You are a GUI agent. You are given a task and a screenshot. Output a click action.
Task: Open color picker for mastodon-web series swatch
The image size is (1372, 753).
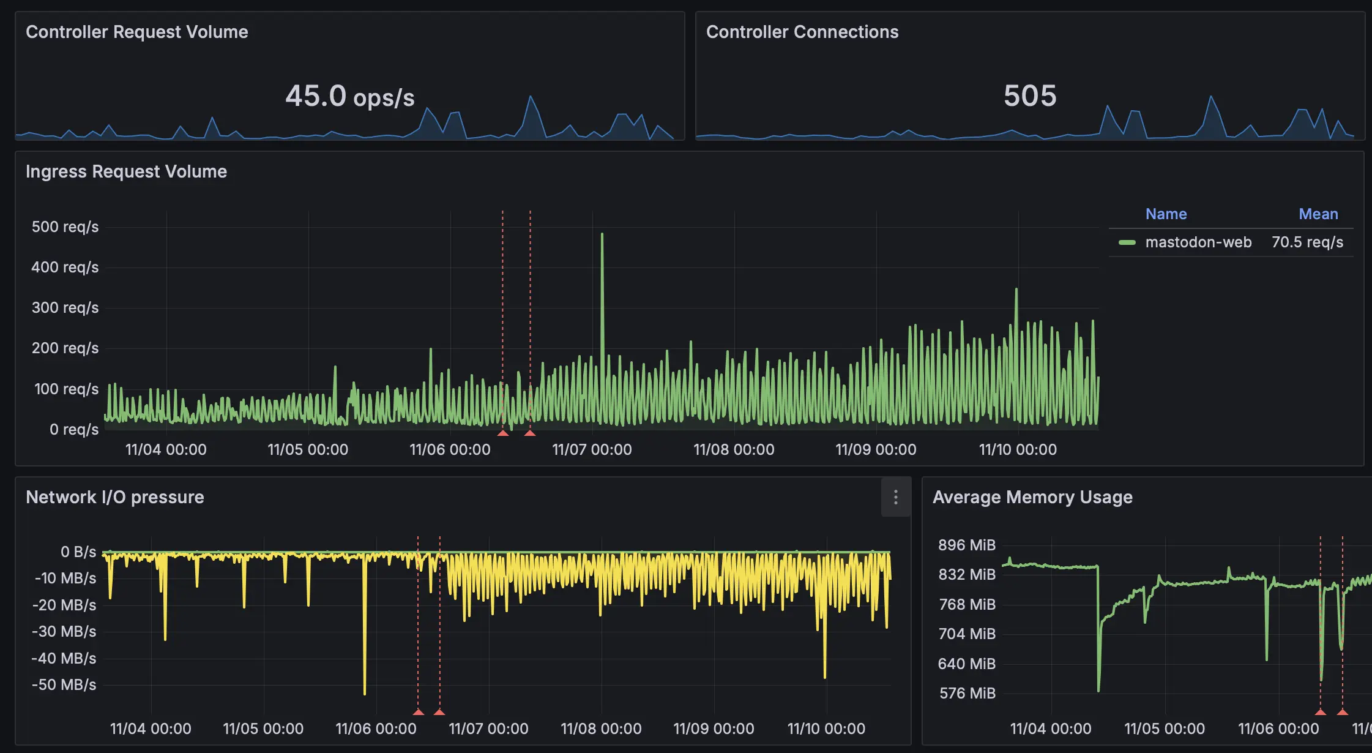[1127, 242]
